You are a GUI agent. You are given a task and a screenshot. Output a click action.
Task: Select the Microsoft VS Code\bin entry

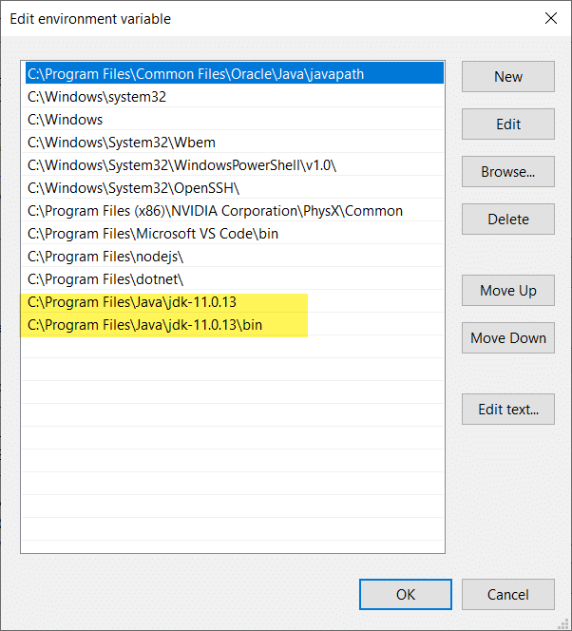tap(235, 234)
